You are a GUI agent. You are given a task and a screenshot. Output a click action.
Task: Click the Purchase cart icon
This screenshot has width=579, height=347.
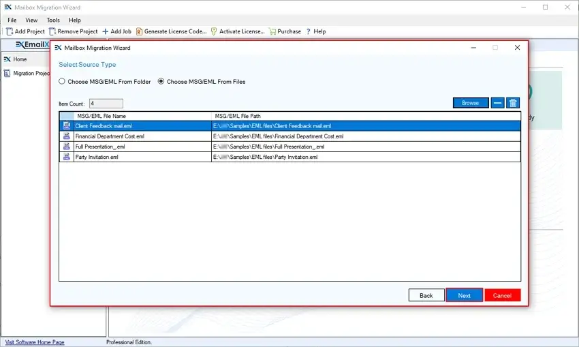272,31
